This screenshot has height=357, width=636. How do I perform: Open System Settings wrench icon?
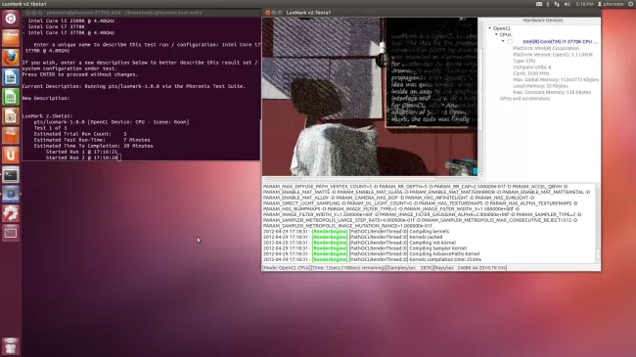coord(11,214)
